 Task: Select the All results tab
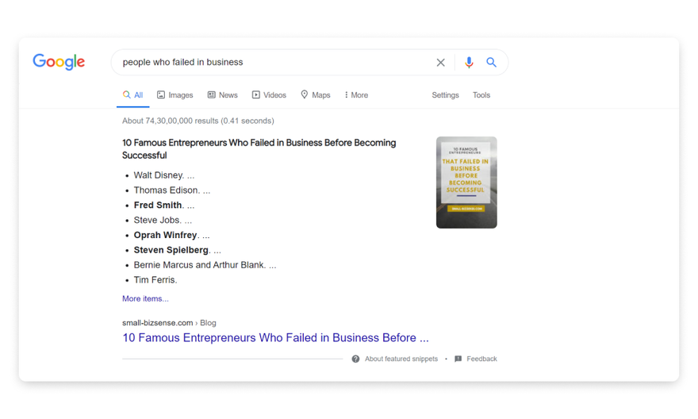pos(133,95)
